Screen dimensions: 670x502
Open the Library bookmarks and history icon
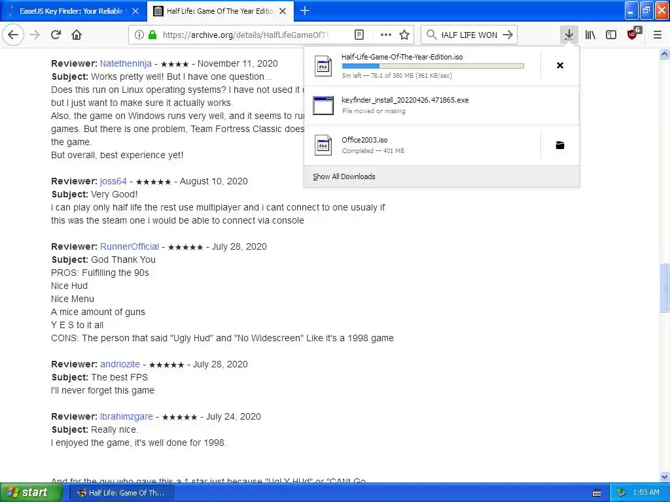[x=590, y=35]
